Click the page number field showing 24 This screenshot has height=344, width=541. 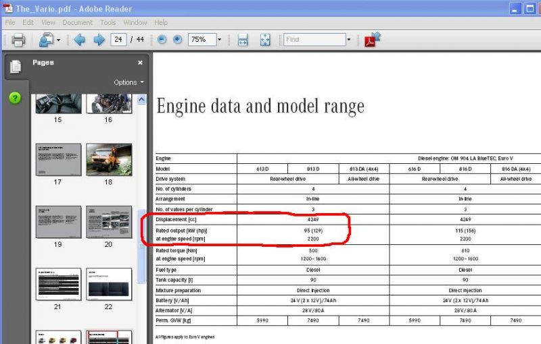[x=118, y=40]
